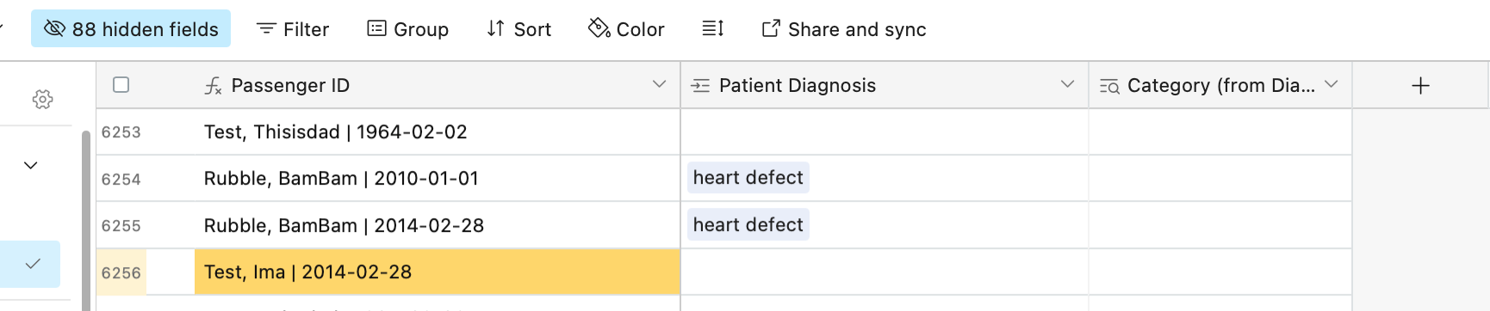Open the Patient Diagnosis column dropdown
Screen dimensions: 1490x311
click(x=1067, y=84)
